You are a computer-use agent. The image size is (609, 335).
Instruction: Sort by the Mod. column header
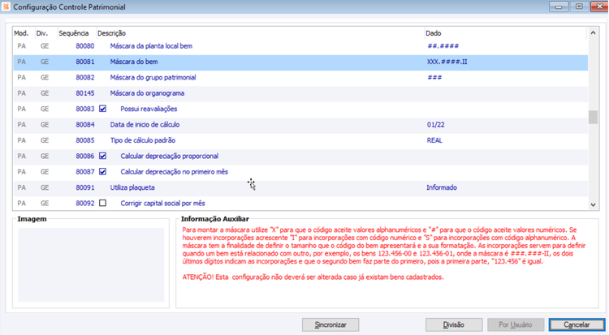[21, 33]
